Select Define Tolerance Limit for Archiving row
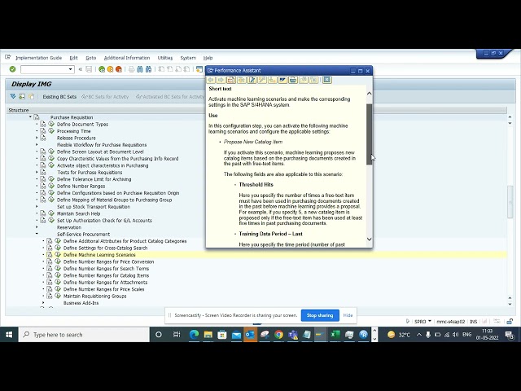 tap(94, 179)
